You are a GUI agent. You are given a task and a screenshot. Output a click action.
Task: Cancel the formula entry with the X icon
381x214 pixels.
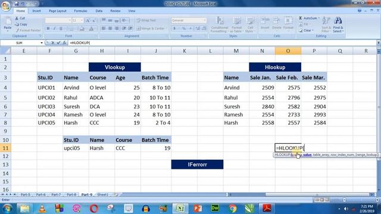coord(53,43)
